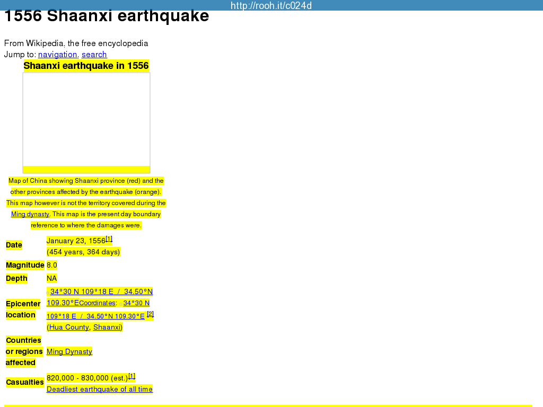Click the yellow bar beneath the map image
The width and height of the screenshot is (543, 407).
point(86,170)
